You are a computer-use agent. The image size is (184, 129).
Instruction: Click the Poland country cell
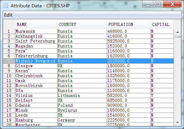(x=82, y=106)
